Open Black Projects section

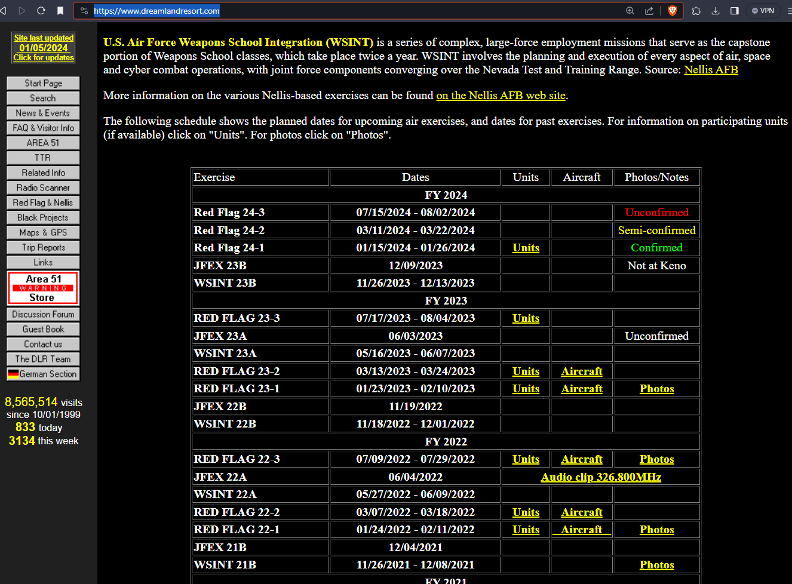click(x=43, y=217)
